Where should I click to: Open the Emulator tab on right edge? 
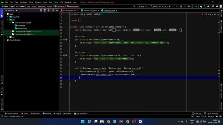click(221, 106)
